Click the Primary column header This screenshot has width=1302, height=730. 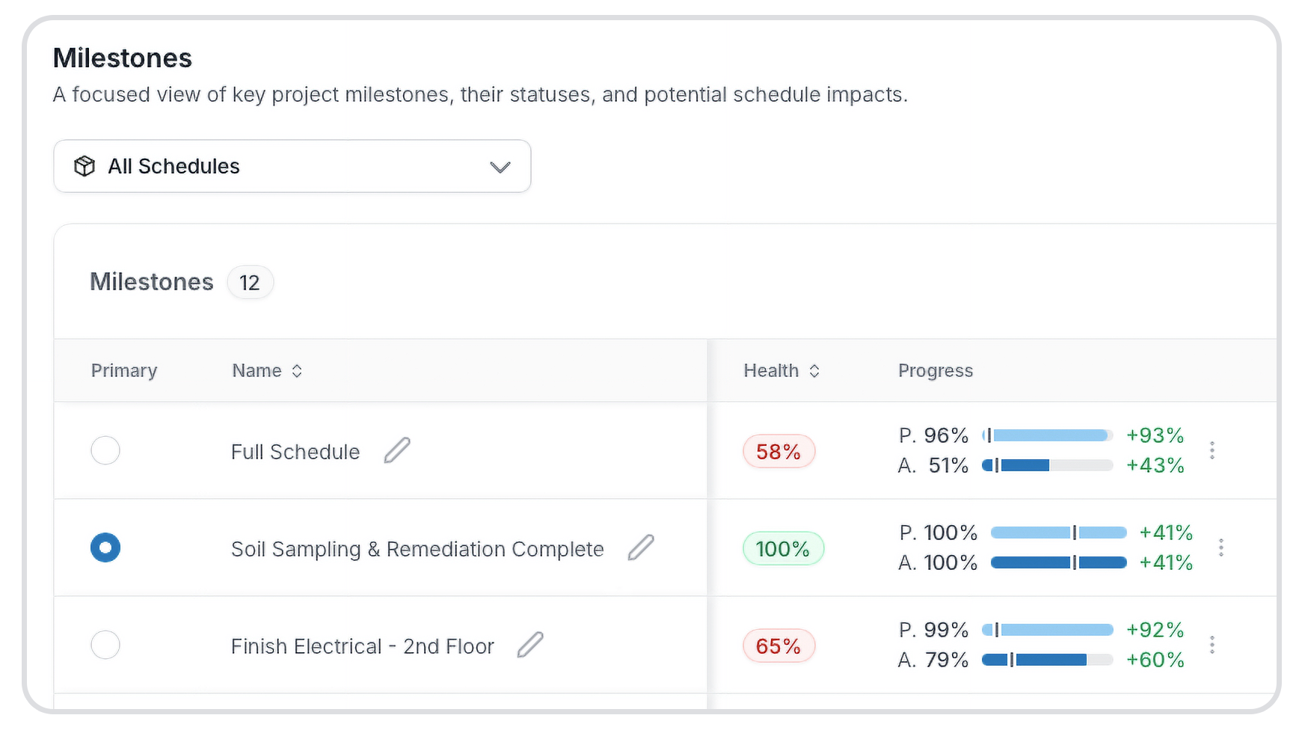[x=124, y=371]
